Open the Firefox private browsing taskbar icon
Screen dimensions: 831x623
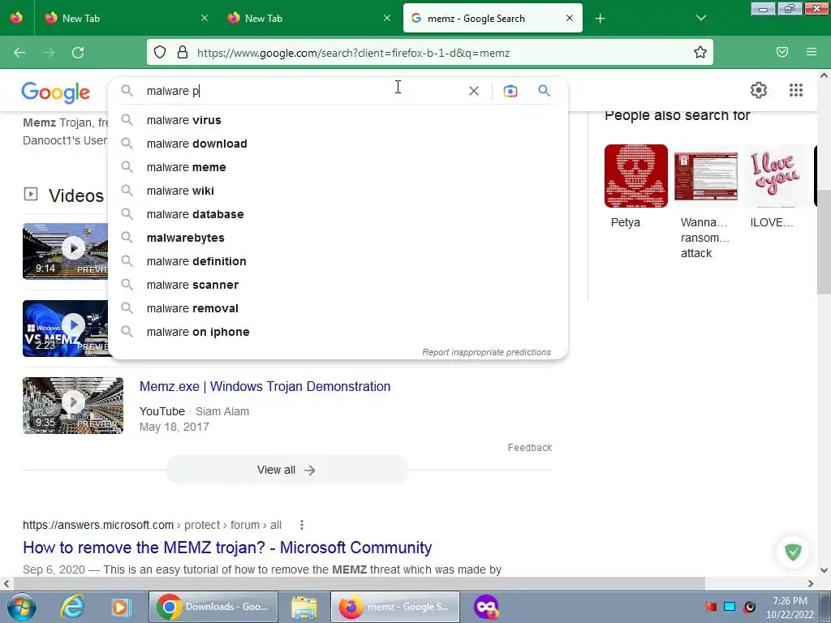click(x=485, y=607)
